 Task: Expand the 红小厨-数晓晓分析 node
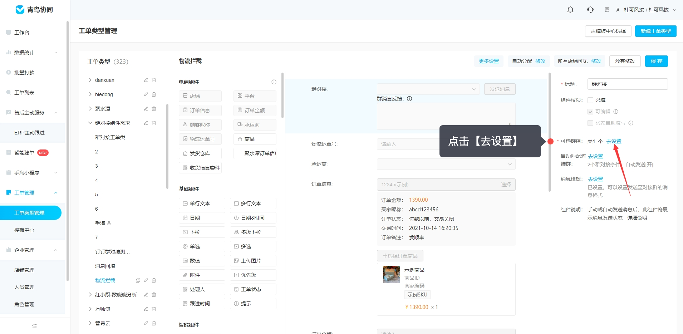tap(90, 295)
